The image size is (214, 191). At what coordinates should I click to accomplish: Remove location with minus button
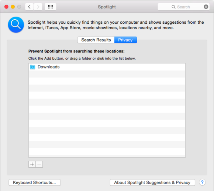point(39,164)
